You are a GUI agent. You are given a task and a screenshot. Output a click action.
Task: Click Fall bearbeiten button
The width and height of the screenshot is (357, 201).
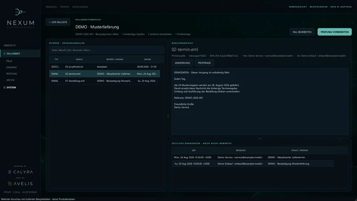coord(302,32)
